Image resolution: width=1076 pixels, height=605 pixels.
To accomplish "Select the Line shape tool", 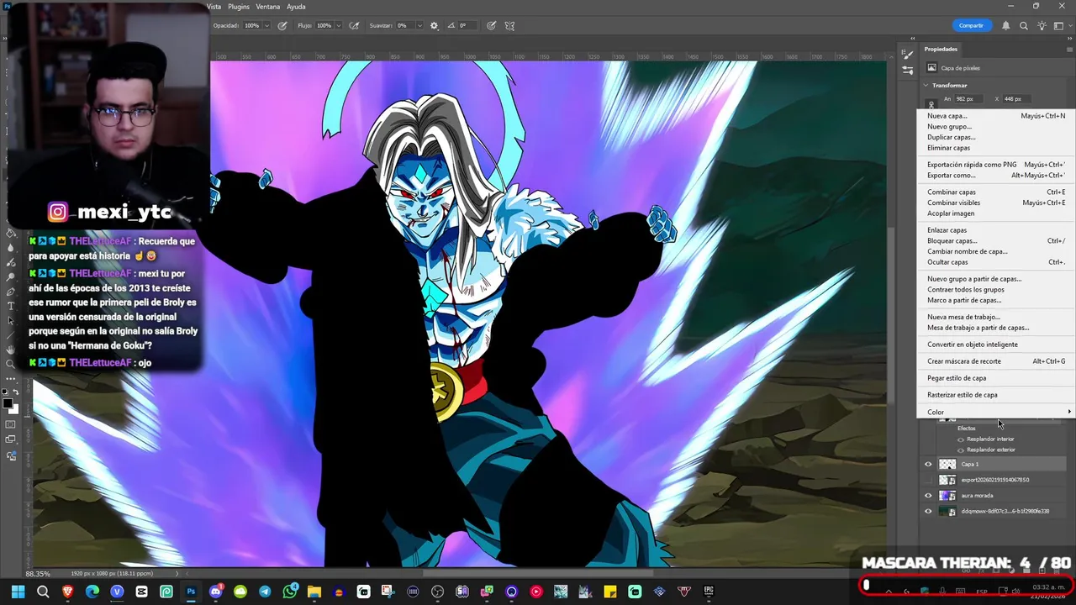I will click(10, 335).
